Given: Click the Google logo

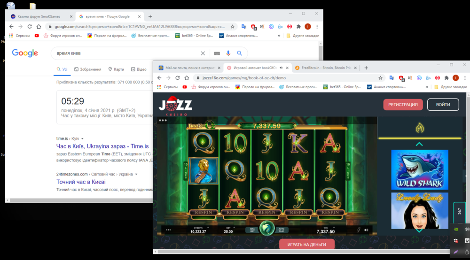Looking at the screenshot, I should [25, 53].
